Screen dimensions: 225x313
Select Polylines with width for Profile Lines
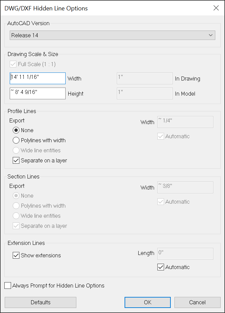pos(16,140)
